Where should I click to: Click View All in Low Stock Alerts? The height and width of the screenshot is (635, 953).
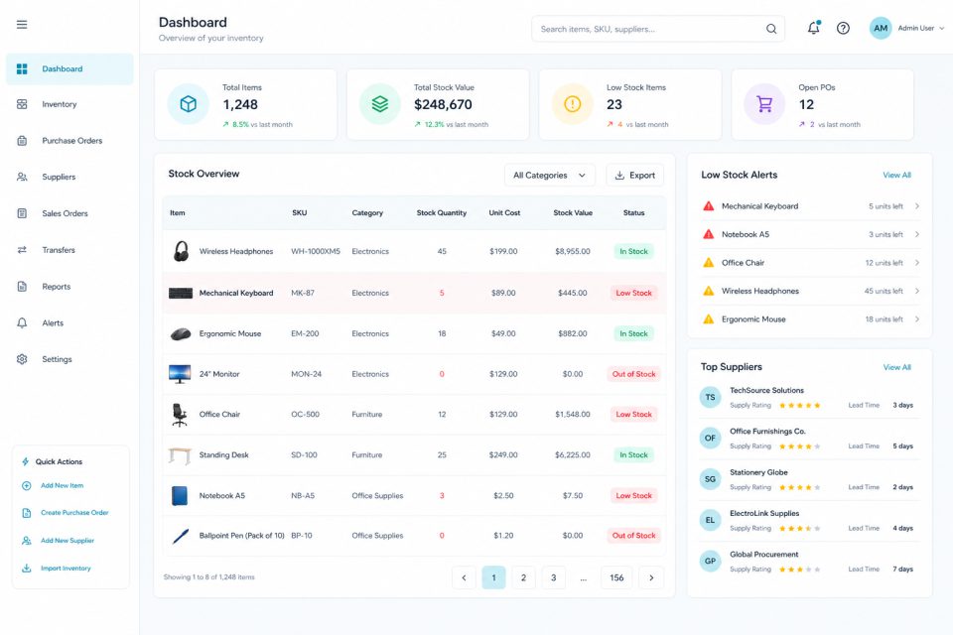(x=897, y=175)
